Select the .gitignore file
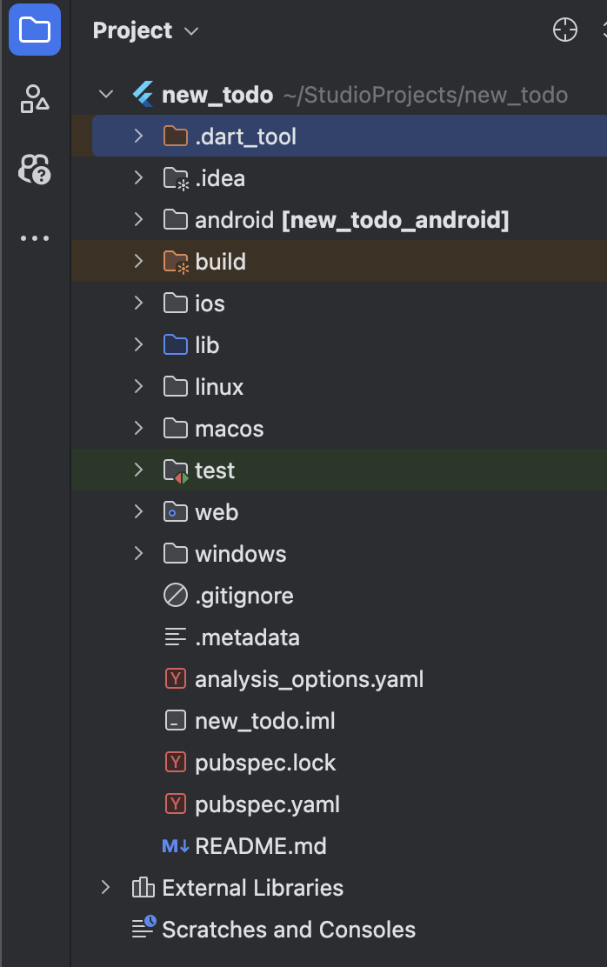This screenshot has width=607, height=967. [244, 596]
